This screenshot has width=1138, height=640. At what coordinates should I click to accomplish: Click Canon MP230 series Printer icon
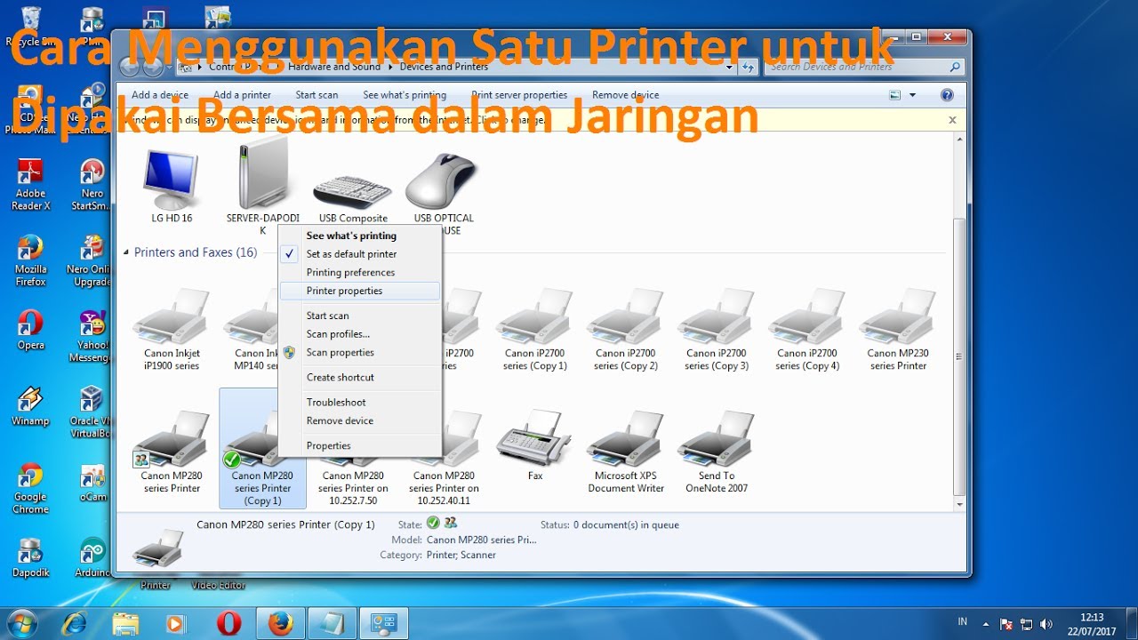point(897,320)
